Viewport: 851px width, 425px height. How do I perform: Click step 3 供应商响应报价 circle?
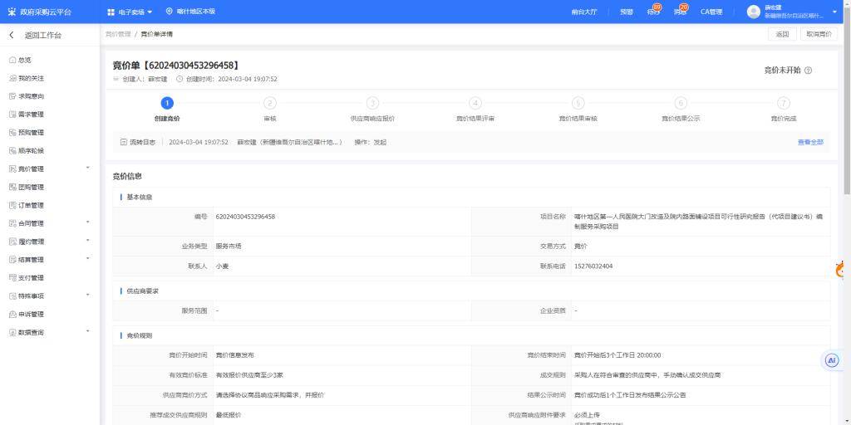(x=372, y=103)
